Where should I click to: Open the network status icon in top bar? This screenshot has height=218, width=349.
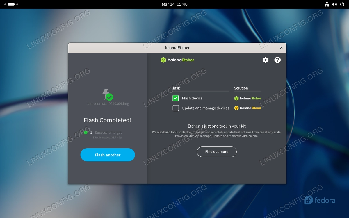(327, 4)
